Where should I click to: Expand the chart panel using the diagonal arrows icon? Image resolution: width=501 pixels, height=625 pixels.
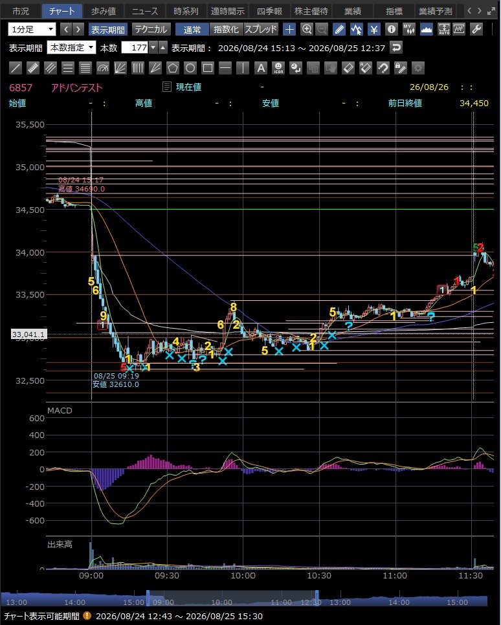coord(491,11)
